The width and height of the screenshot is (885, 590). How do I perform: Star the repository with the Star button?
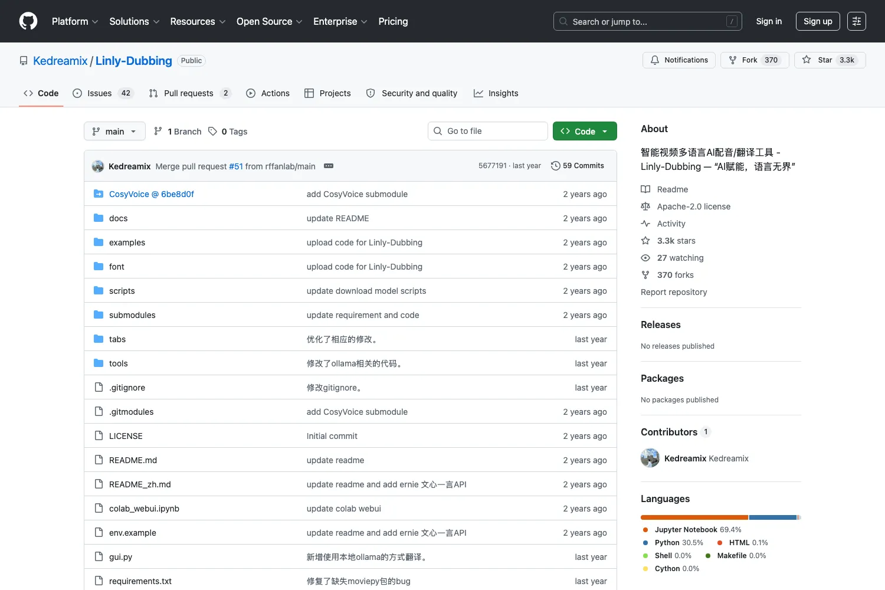830,60
